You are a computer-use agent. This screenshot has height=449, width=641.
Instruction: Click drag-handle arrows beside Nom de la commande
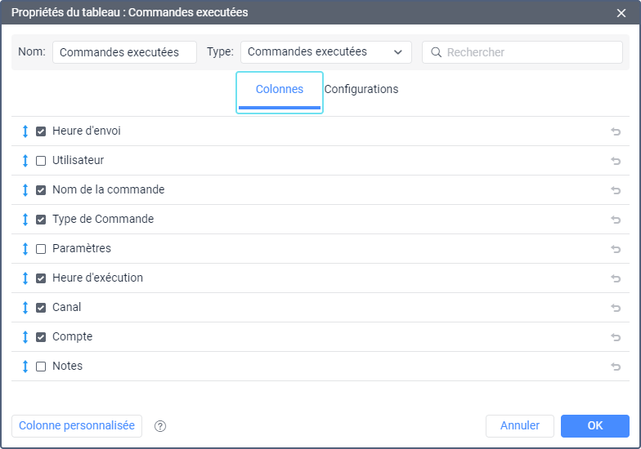[25, 190]
